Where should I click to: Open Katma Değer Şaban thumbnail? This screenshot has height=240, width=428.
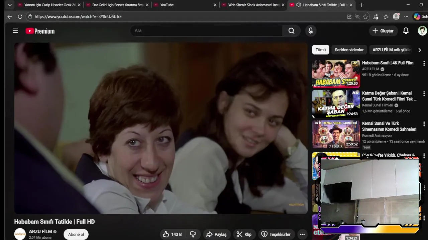click(336, 104)
